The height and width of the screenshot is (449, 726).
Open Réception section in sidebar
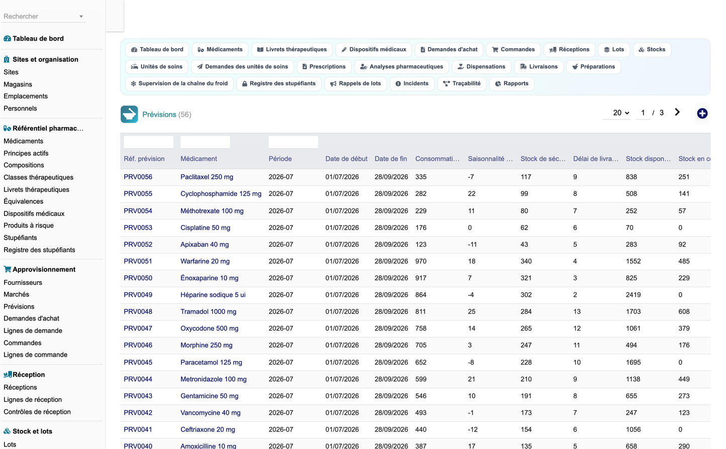(24, 375)
